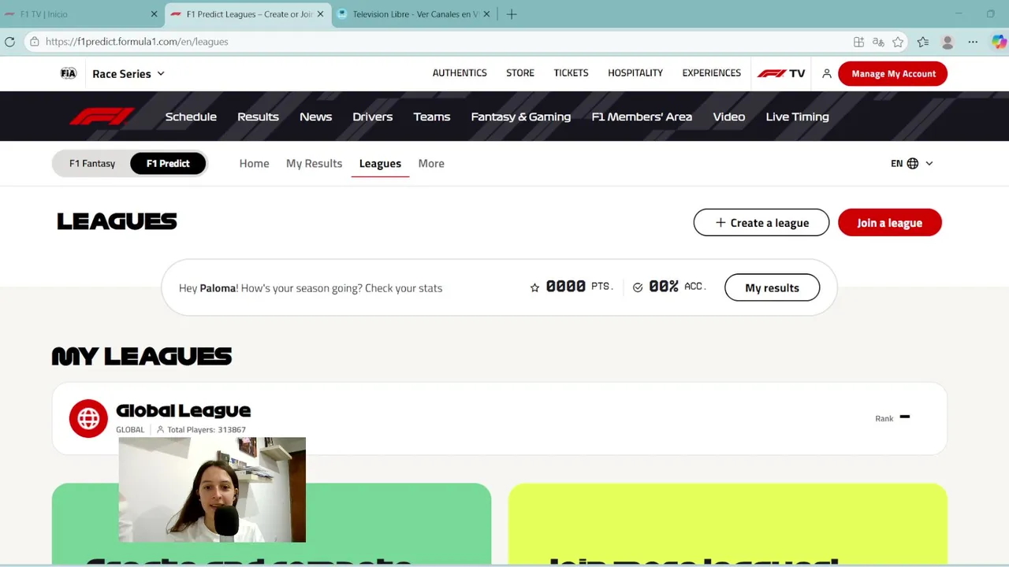
Task: Open the Copilot icon in browser toolbar
Action: (999, 42)
